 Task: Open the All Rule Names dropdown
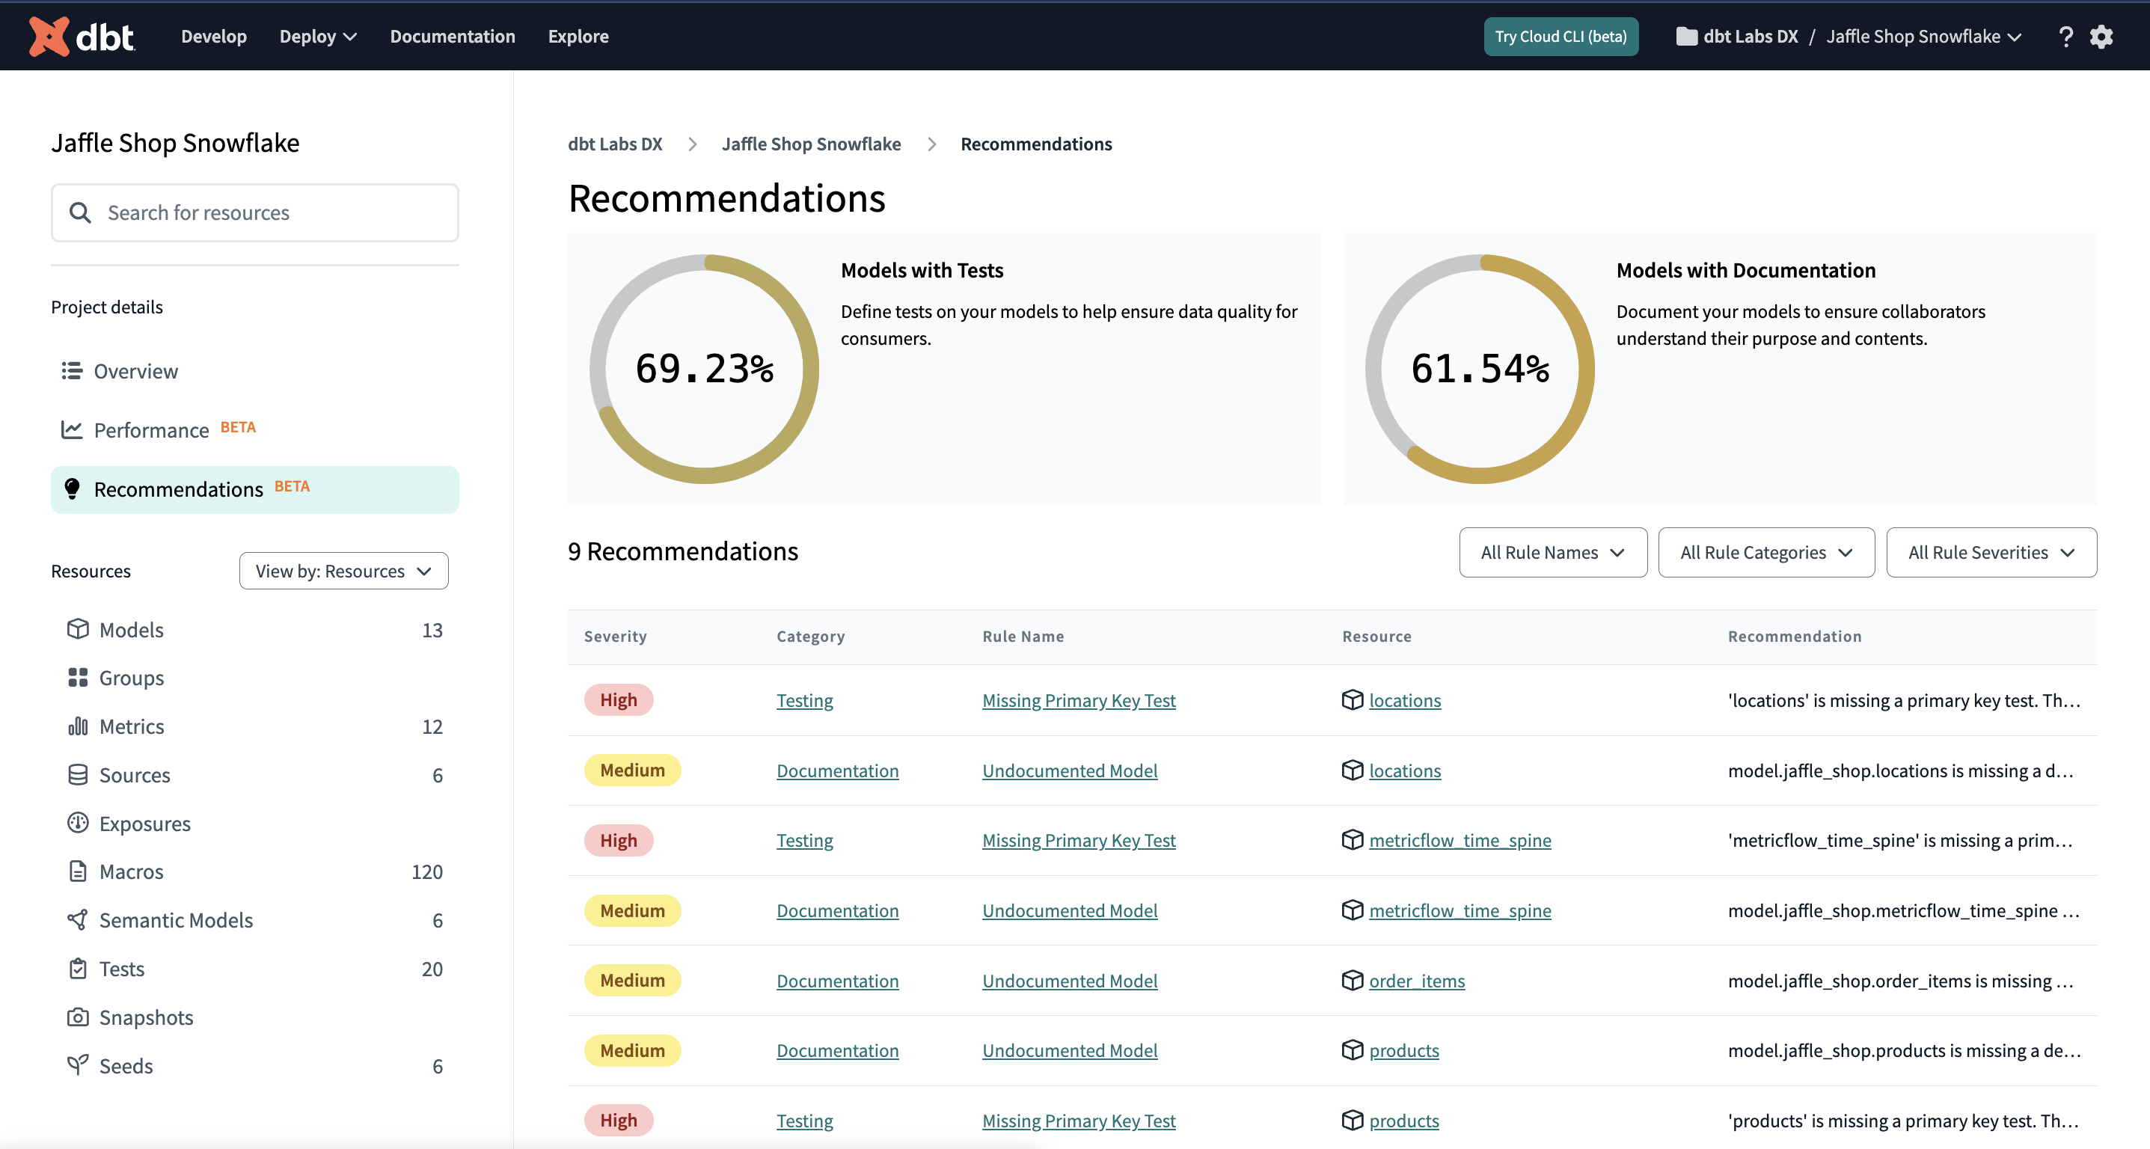(x=1552, y=552)
